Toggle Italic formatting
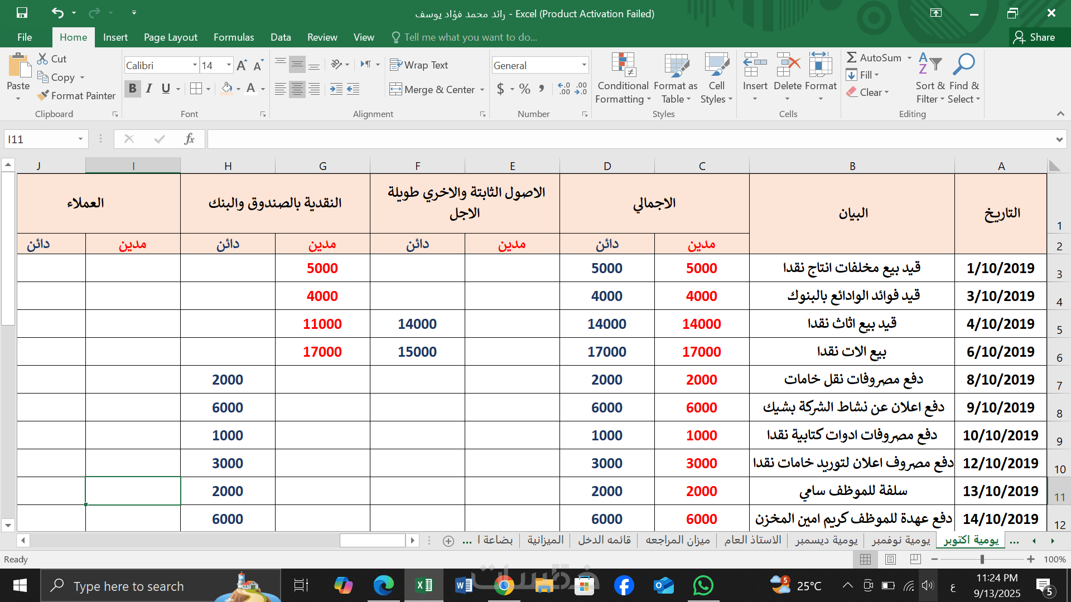The width and height of the screenshot is (1071, 602). tap(149, 89)
